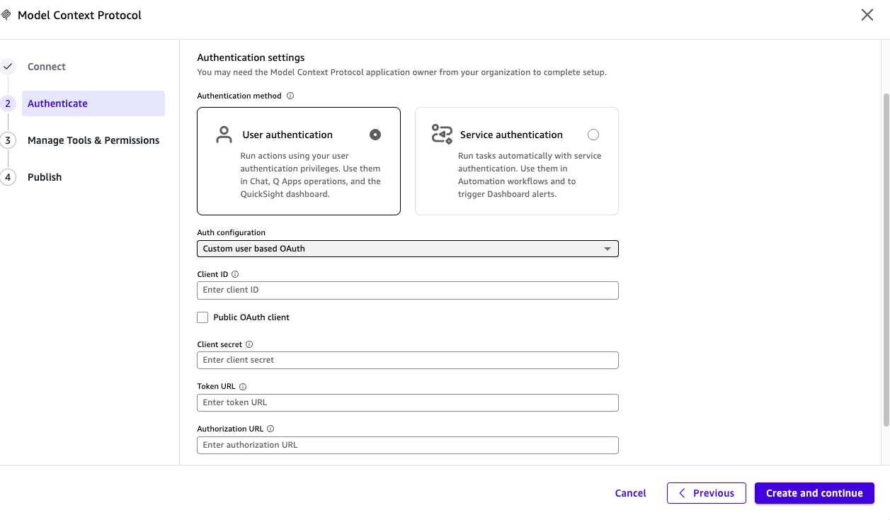The width and height of the screenshot is (890, 520).
Task: Click the Model Context Protocol logo icon
Action: [6, 15]
